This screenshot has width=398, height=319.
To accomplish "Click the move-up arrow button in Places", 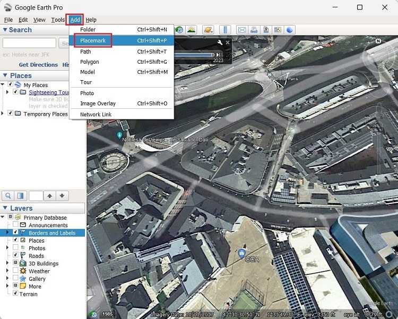I will (x=50, y=196).
